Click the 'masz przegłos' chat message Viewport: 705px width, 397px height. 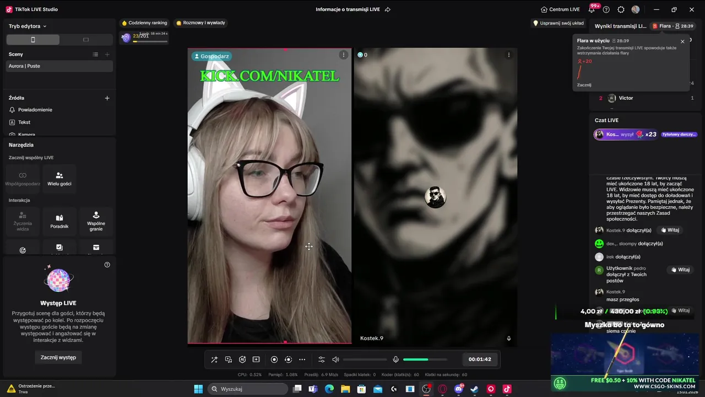coord(622,299)
